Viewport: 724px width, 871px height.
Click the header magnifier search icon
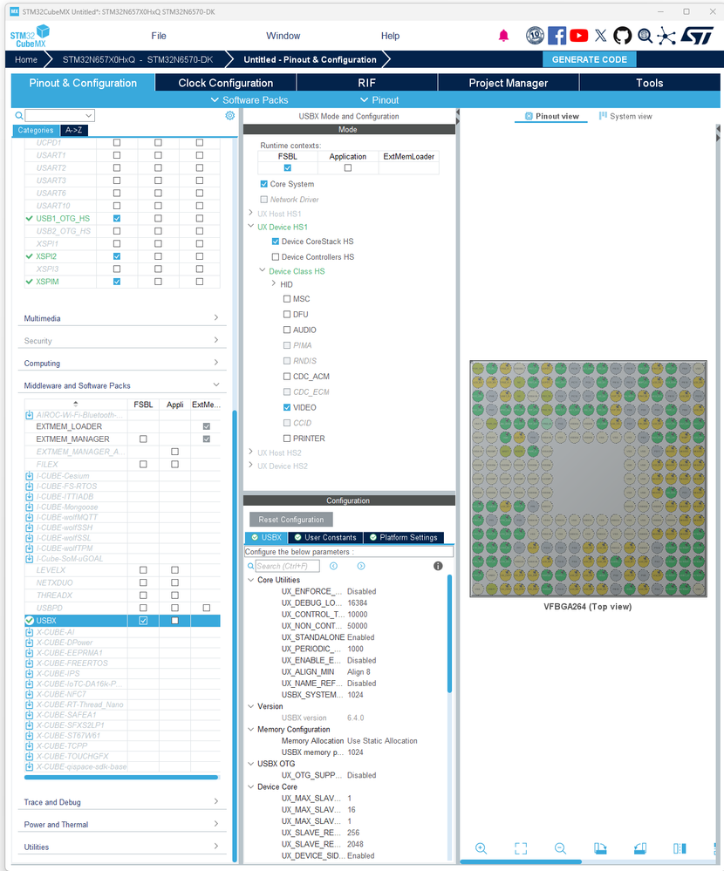645,36
